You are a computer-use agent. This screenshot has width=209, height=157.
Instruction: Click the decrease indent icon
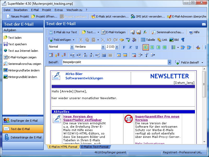183,47
